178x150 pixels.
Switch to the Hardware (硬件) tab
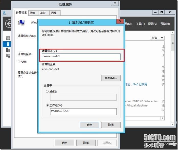(x=33, y=13)
